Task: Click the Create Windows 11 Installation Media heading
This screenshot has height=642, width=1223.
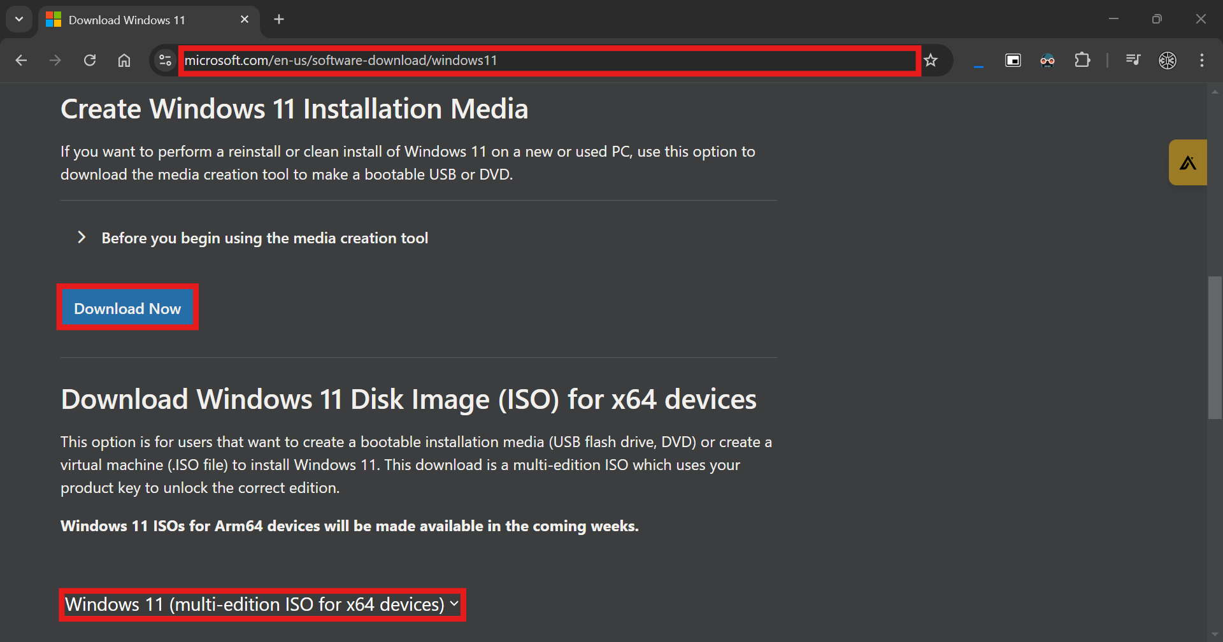Action: point(294,109)
